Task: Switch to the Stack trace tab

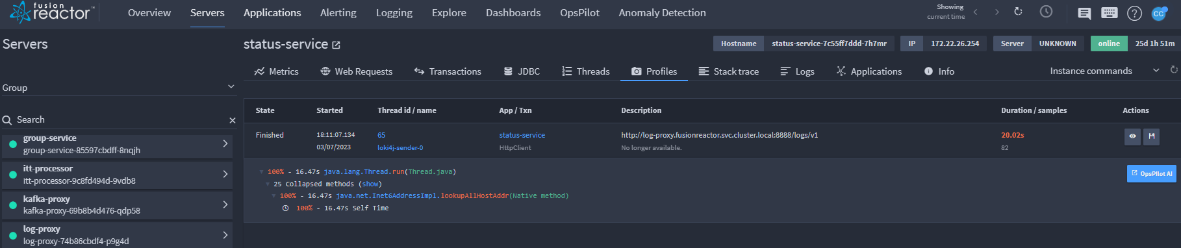Action: point(729,71)
